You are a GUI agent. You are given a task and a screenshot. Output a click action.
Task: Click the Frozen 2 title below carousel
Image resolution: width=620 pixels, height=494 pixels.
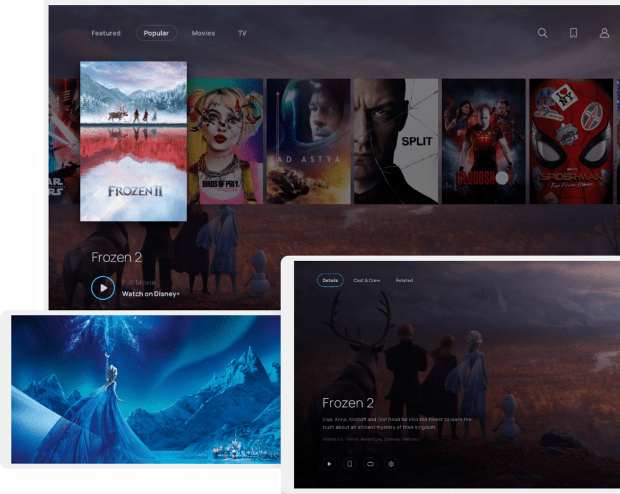pyautogui.click(x=116, y=257)
